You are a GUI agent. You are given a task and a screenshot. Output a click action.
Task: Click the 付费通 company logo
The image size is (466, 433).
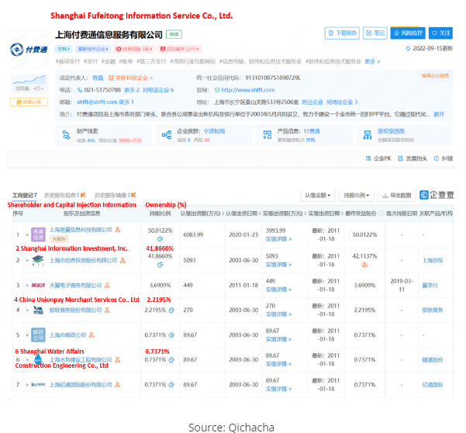coord(29,50)
